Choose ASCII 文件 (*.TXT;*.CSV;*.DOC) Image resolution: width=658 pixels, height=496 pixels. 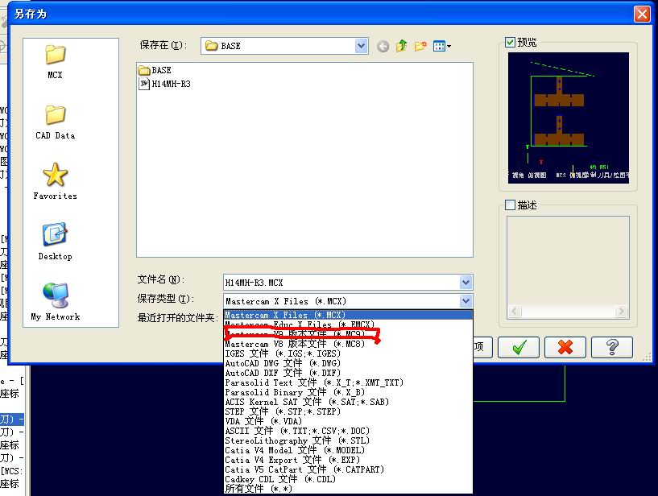(348, 431)
